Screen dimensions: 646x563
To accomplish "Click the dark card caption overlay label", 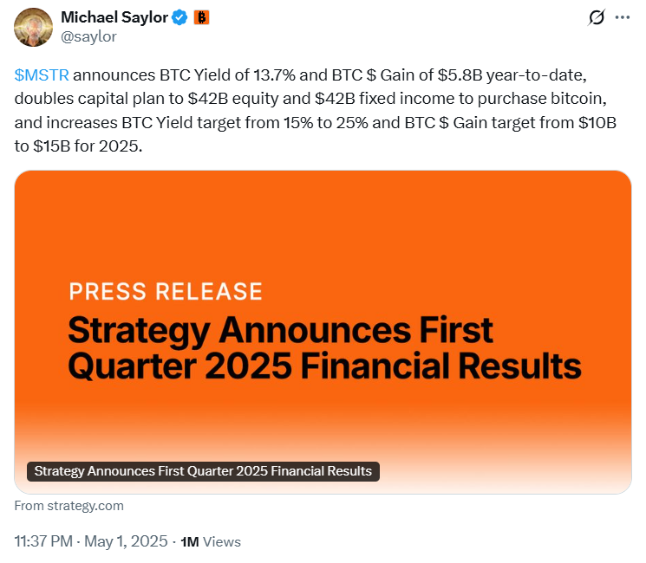I will click(203, 471).
